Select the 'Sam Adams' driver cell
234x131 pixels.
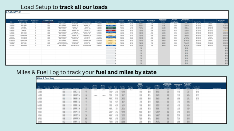click(x=24, y=37)
